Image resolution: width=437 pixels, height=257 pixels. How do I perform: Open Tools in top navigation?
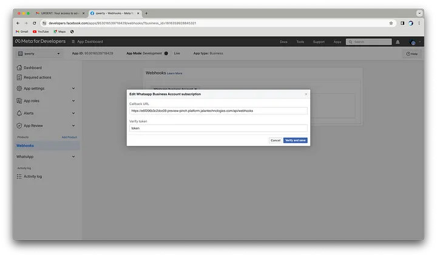(300, 42)
